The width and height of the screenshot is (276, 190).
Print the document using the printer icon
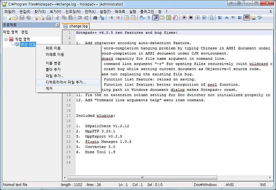coord(49,18)
